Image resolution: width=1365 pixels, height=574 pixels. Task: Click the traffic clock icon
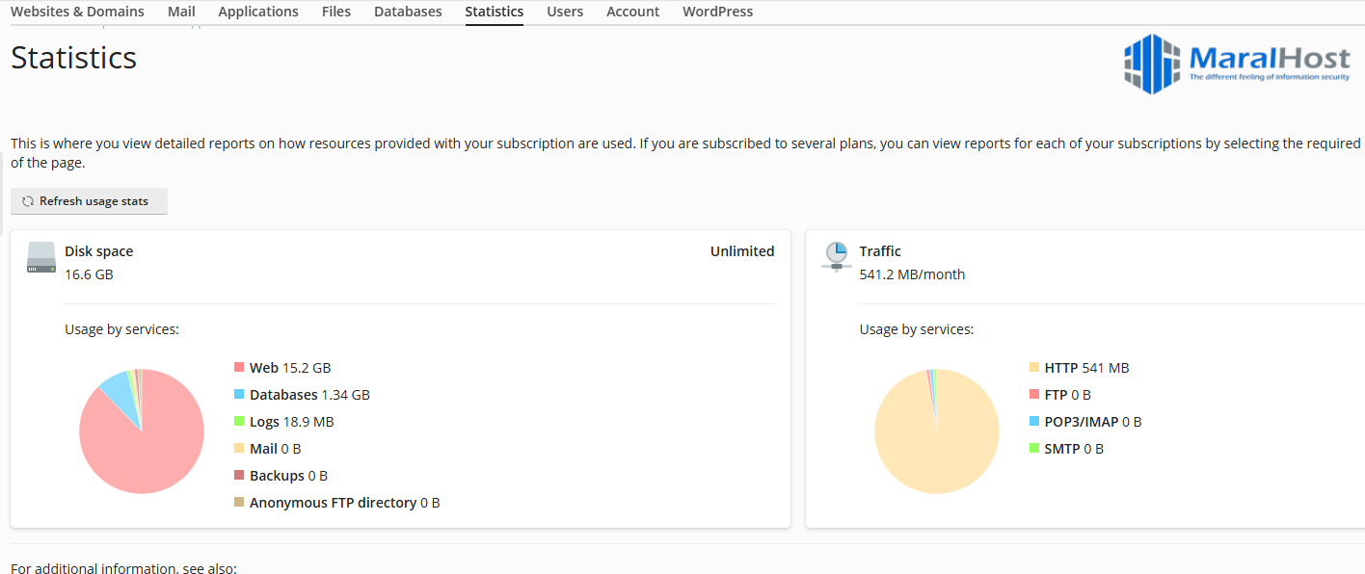click(836, 256)
